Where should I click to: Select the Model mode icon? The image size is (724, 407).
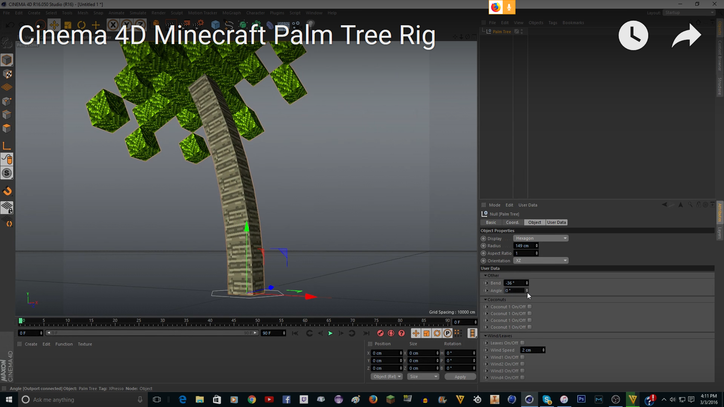[x=7, y=60]
